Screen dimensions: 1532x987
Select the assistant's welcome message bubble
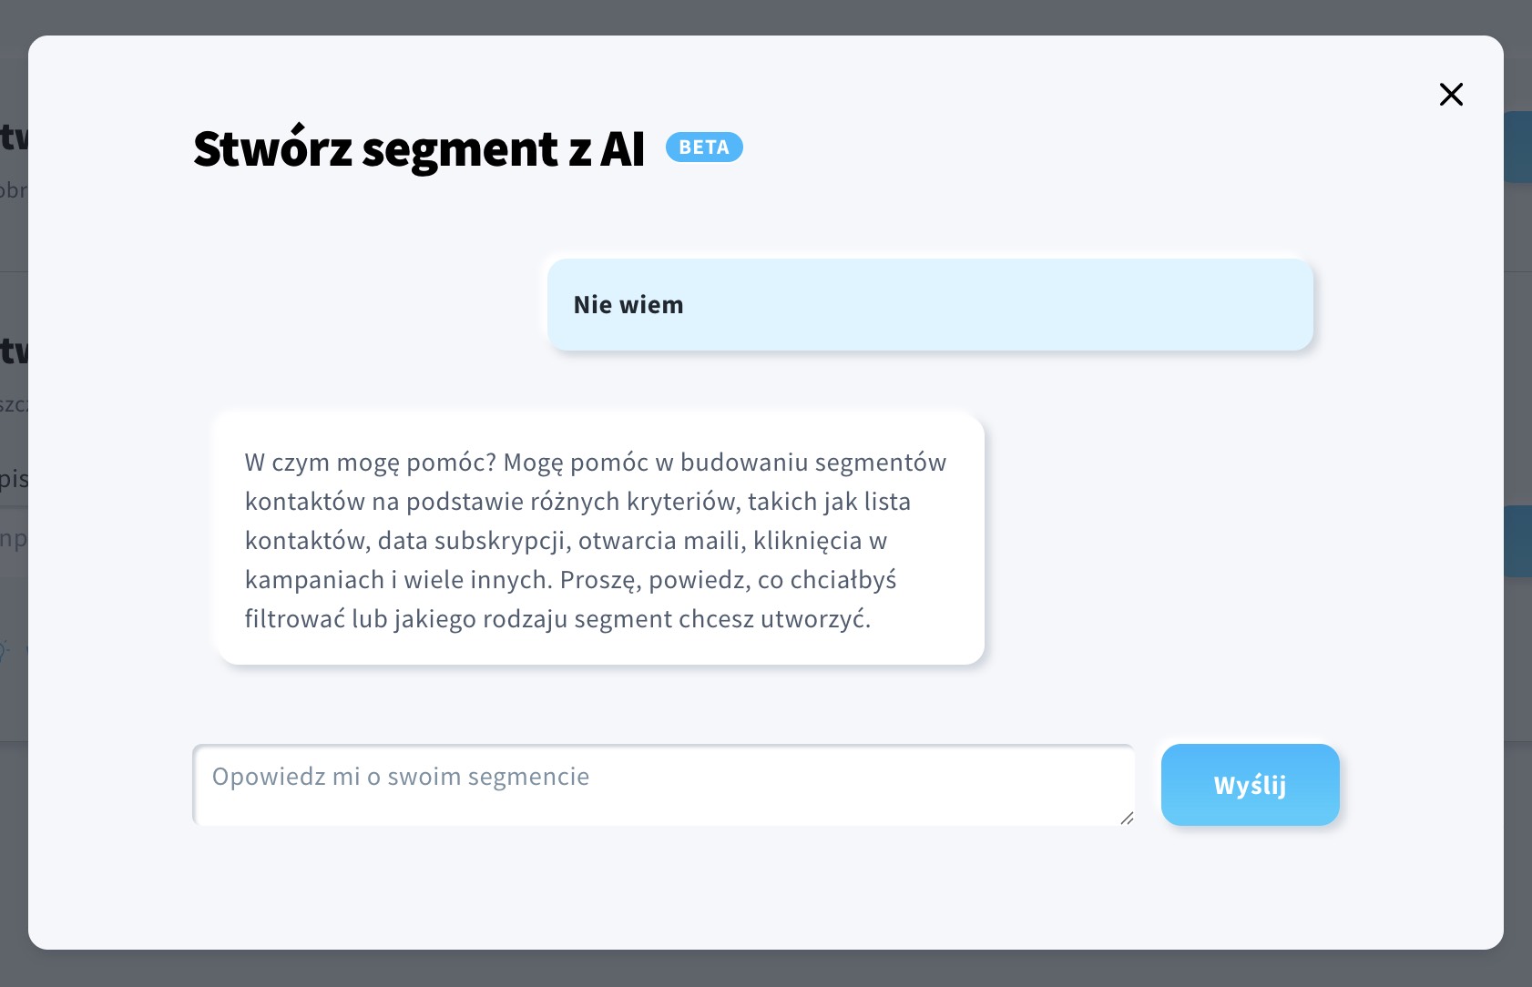600,539
